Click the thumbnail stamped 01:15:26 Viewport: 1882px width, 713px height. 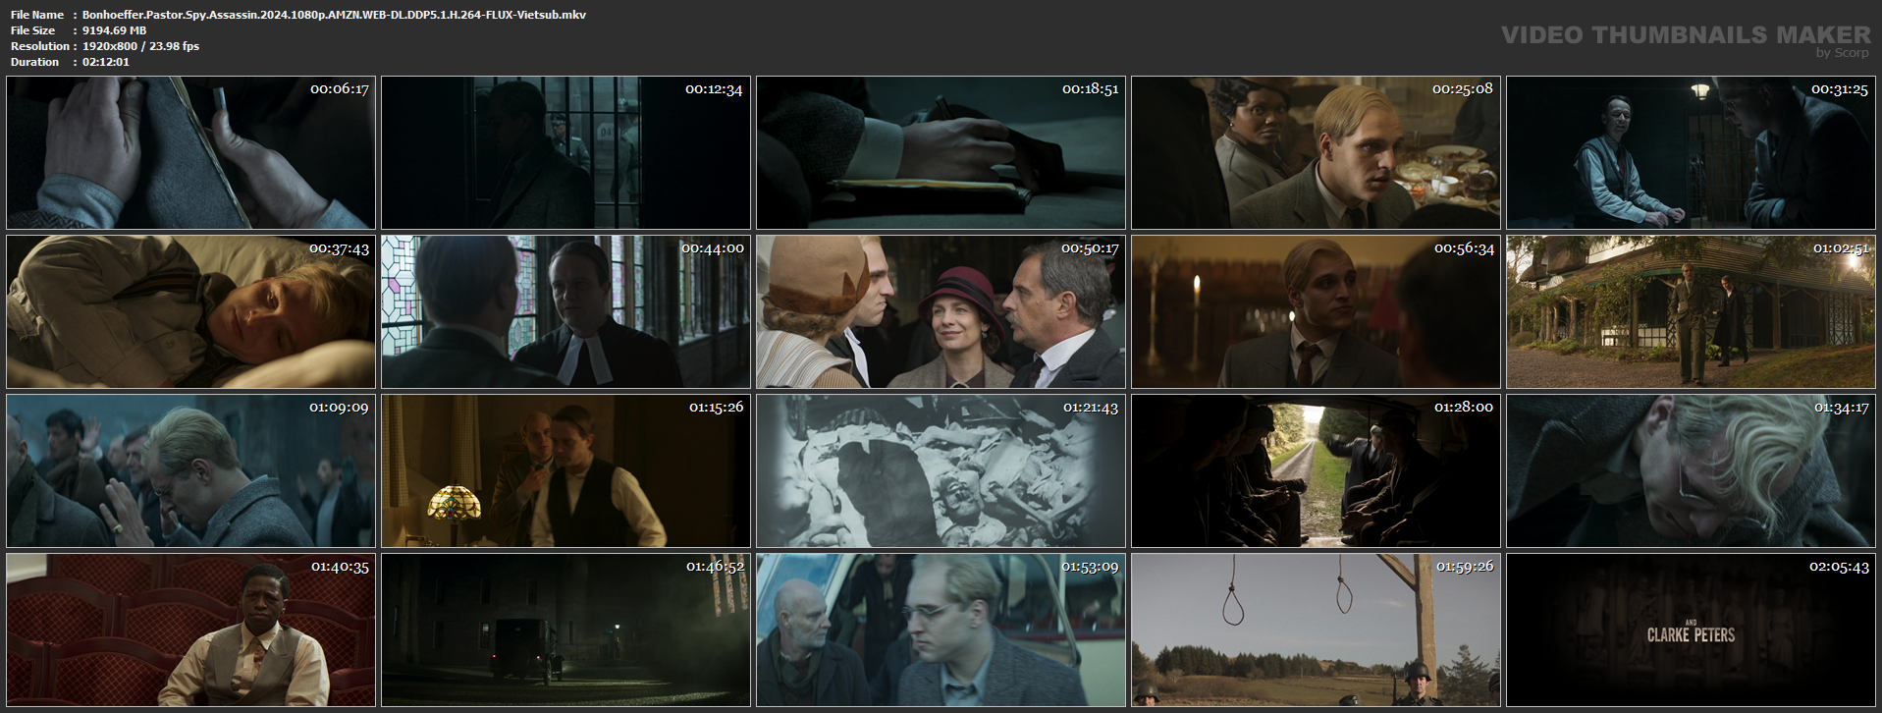pos(566,471)
